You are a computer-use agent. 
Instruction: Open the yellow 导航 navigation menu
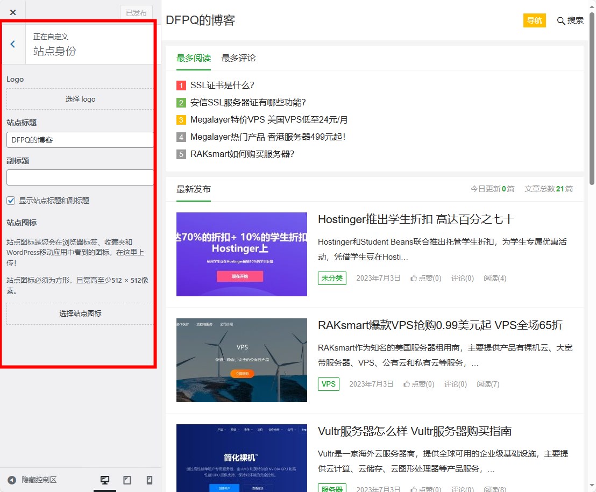point(534,20)
